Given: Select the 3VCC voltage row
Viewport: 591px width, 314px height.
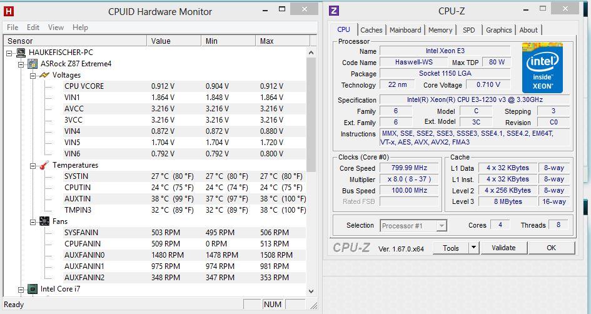Looking at the screenshot, I should pyautogui.click(x=184, y=120).
